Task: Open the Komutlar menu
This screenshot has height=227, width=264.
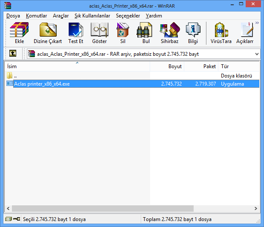Action: 36,16
